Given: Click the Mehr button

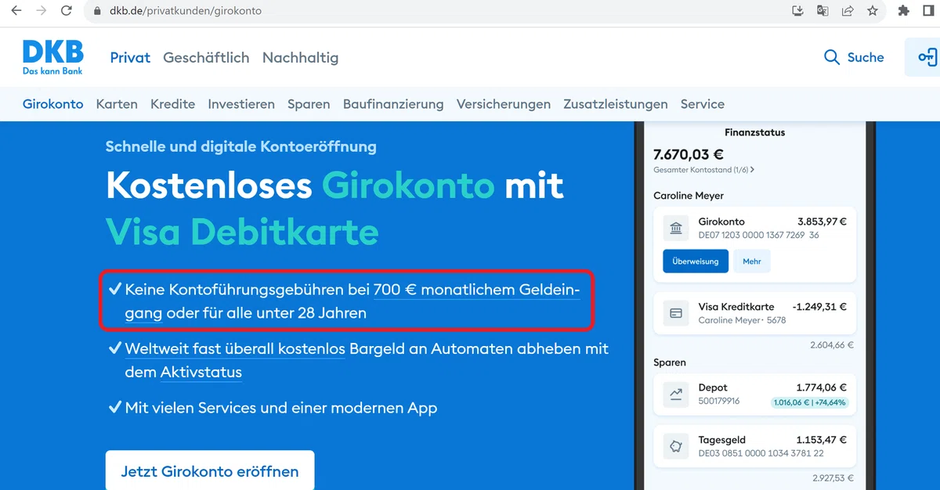Looking at the screenshot, I should 752,261.
